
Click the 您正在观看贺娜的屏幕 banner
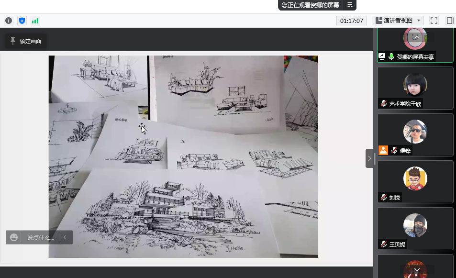click(x=311, y=5)
